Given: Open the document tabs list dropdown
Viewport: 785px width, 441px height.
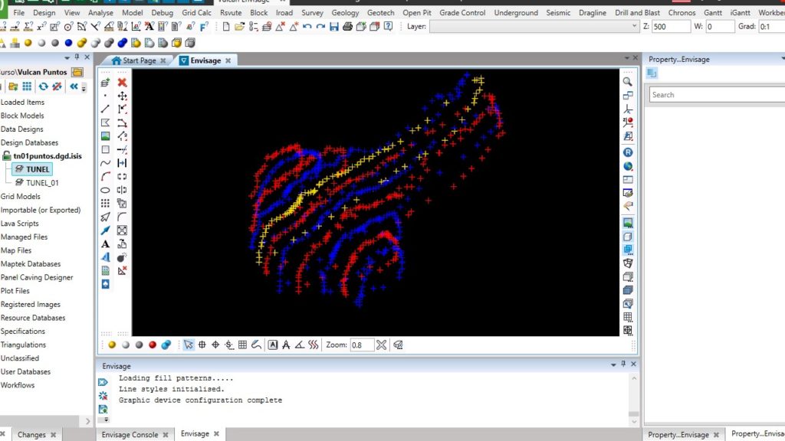Looking at the screenshot, I should 627,58.
